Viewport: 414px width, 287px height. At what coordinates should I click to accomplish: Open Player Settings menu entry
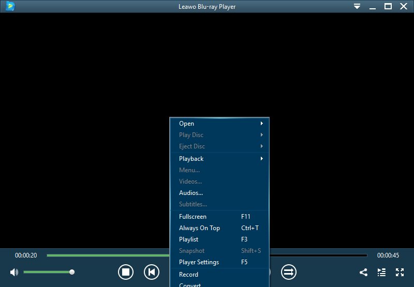click(219, 262)
